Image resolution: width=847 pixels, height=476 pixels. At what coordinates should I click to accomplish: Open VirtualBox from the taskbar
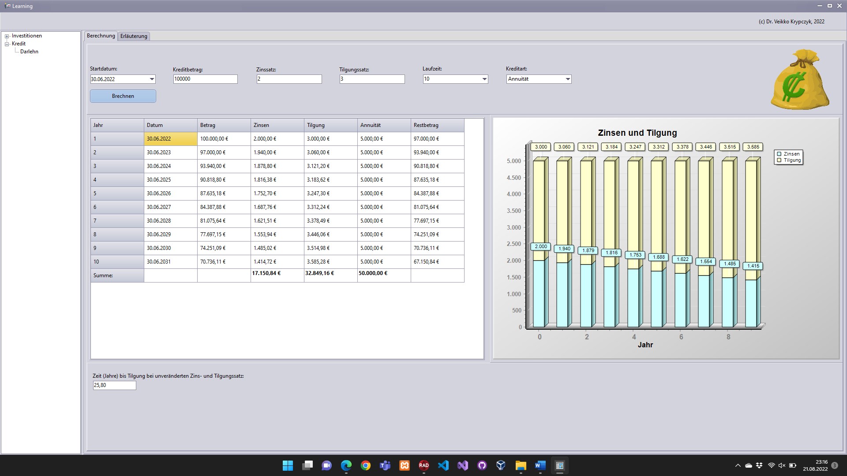tap(501, 465)
